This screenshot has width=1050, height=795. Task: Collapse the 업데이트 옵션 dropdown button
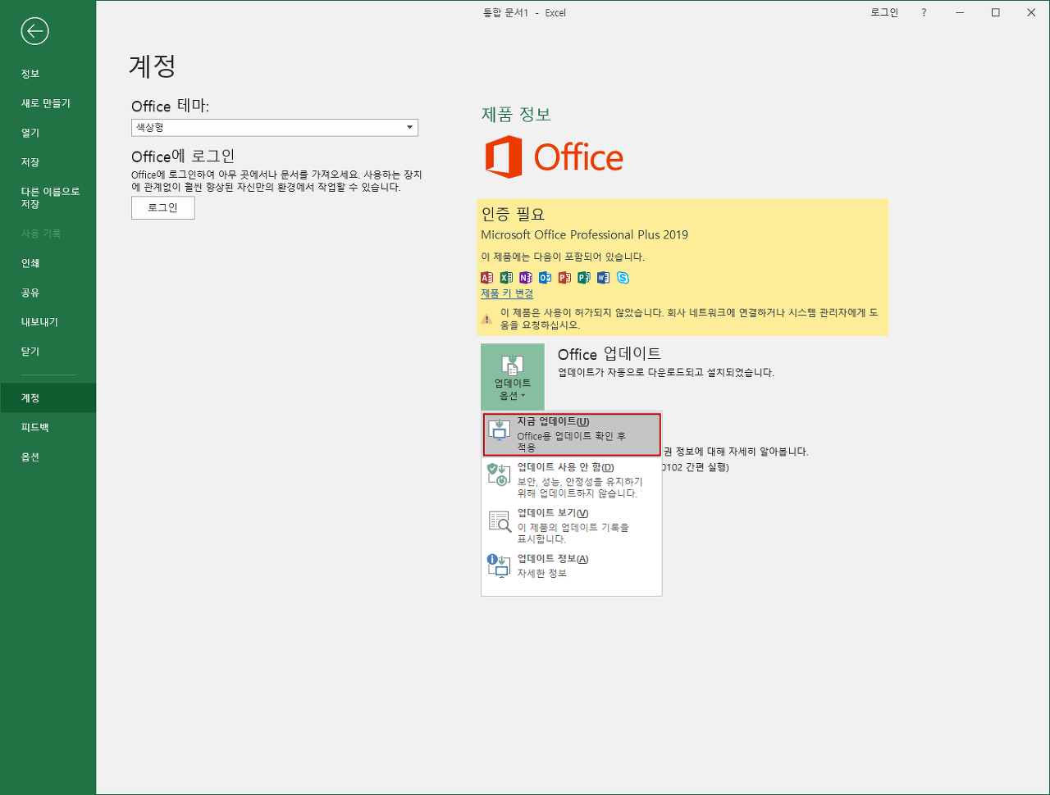click(513, 377)
